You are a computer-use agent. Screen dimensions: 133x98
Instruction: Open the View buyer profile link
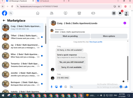pos(96,42)
